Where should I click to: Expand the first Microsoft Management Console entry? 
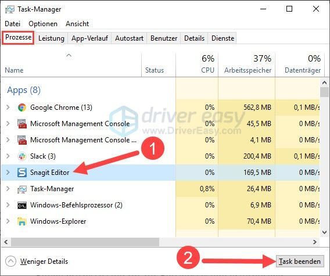[8, 124]
